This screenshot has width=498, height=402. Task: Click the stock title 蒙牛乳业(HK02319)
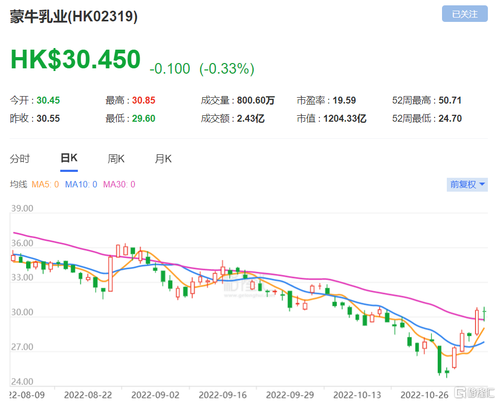tap(74, 16)
